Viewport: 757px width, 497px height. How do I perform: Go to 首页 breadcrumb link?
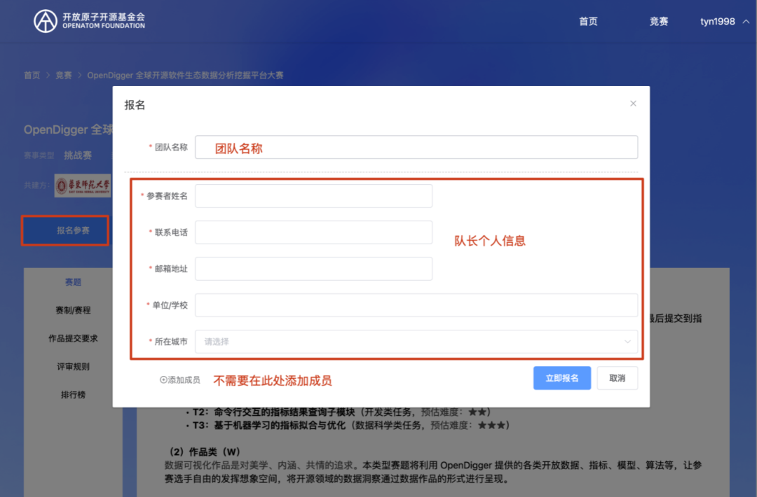click(x=32, y=76)
